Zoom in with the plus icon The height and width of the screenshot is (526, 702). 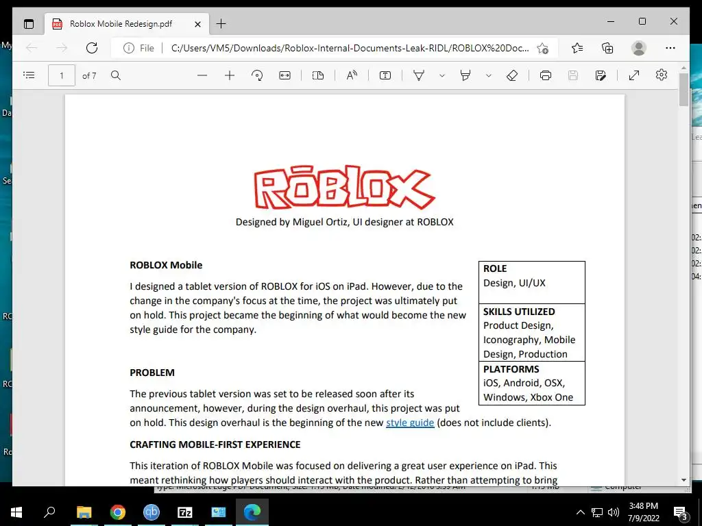tap(230, 75)
